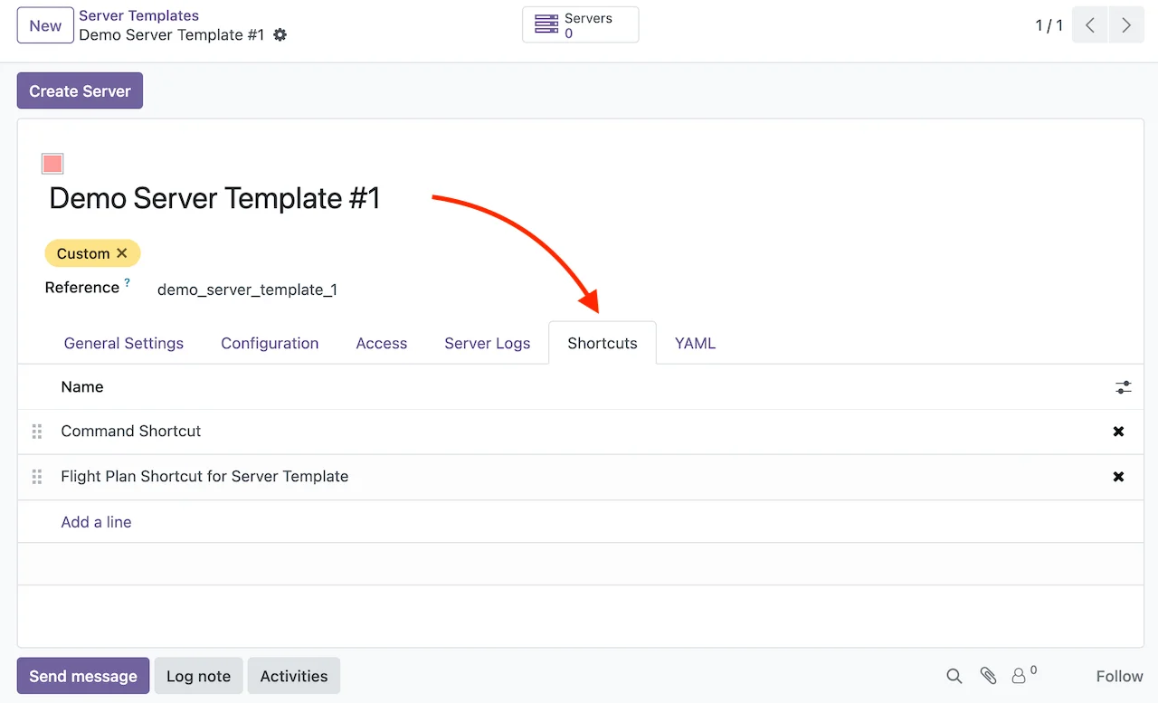
Task: Go to next record arrow
Action: click(1125, 25)
